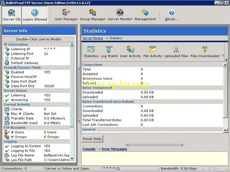Click the Bandwidth Used row icon
The width and height of the screenshot is (230, 172).
(x=7, y=123)
